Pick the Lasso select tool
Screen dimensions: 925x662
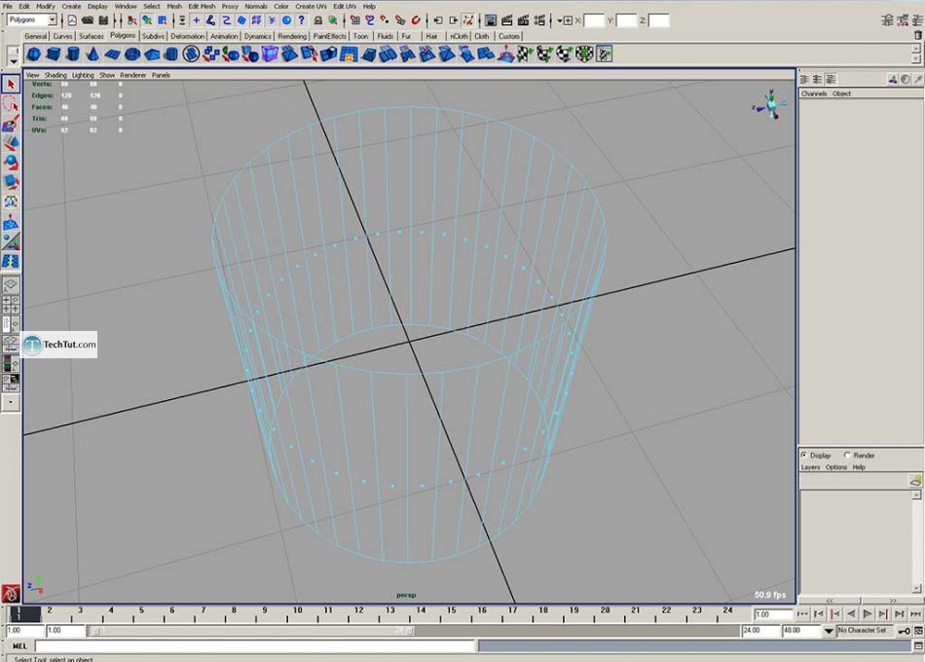pos(11,104)
